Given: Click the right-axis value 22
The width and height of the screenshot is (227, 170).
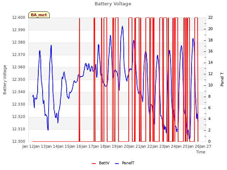Looking at the screenshot, I should [210, 18].
